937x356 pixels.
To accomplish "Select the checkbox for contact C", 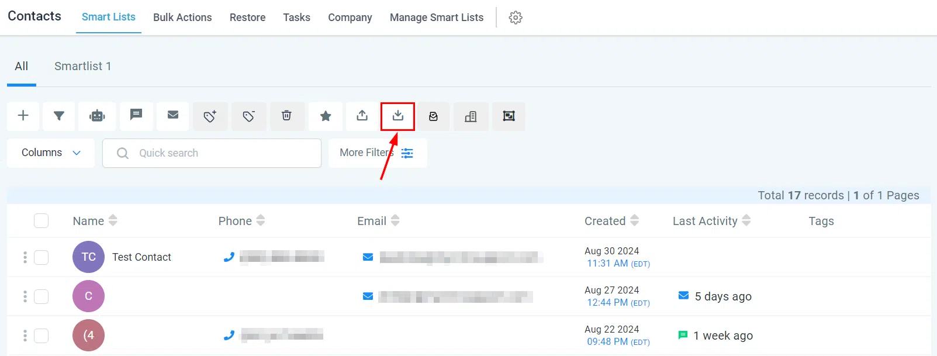I will pos(41,296).
